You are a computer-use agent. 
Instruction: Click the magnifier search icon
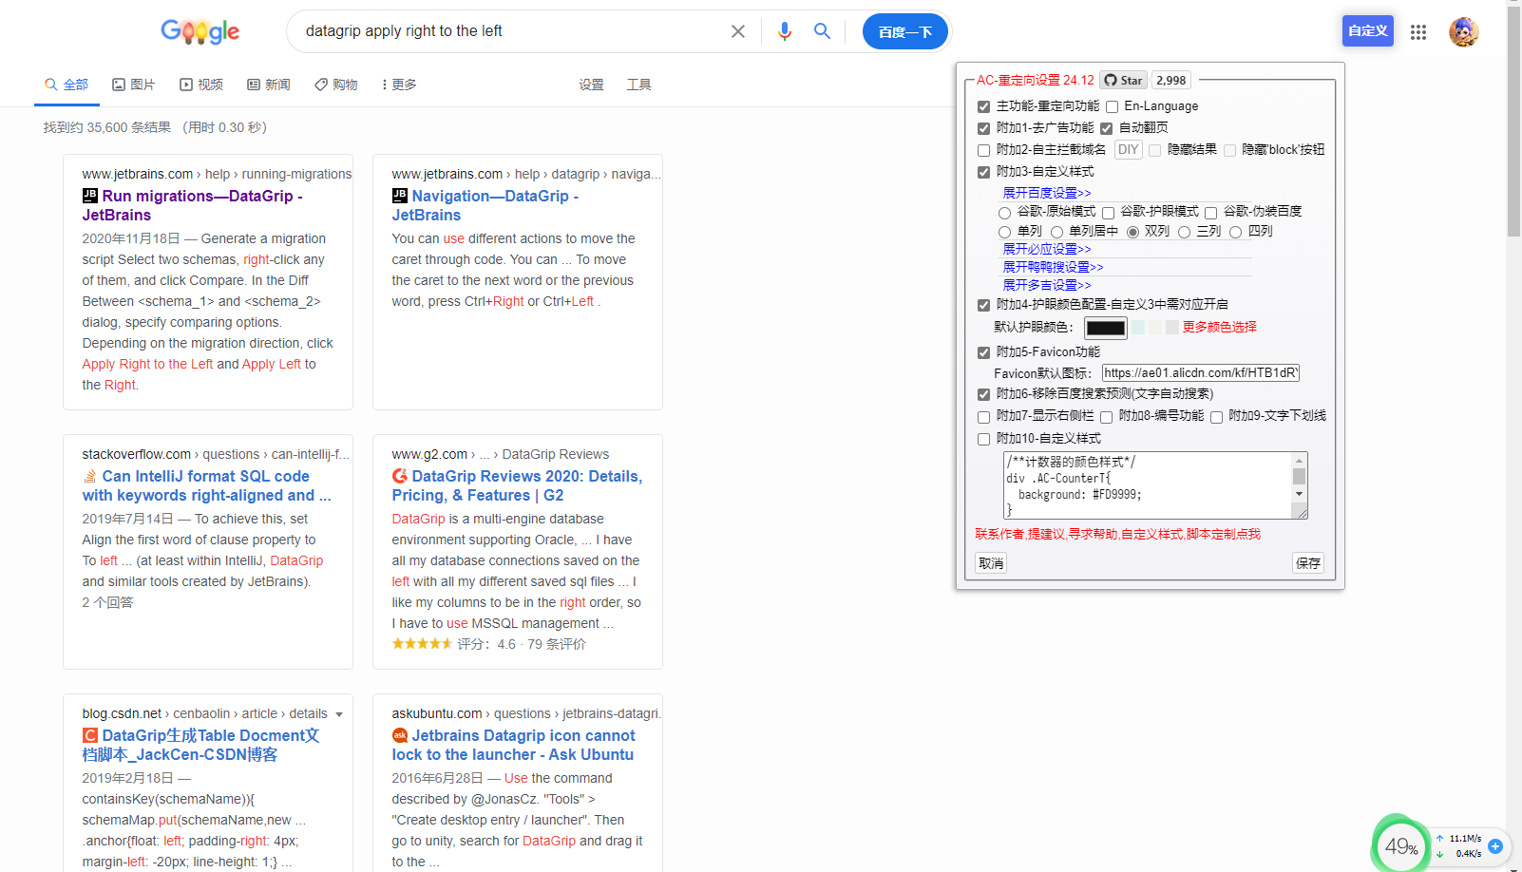tap(822, 30)
